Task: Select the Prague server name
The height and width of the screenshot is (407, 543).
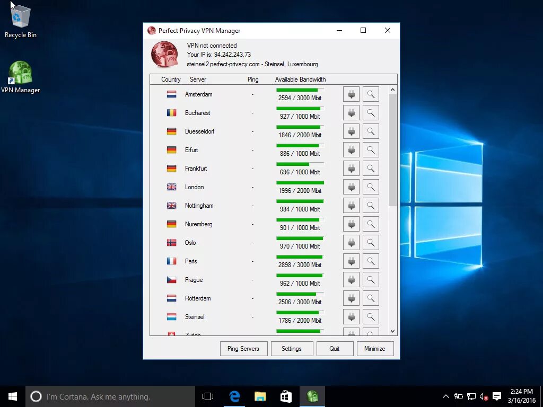Action: pos(194,280)
